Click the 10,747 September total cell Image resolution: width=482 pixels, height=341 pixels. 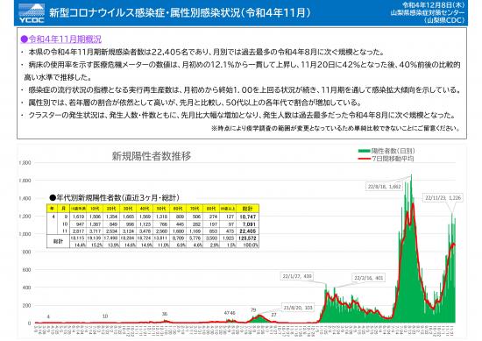247,217
